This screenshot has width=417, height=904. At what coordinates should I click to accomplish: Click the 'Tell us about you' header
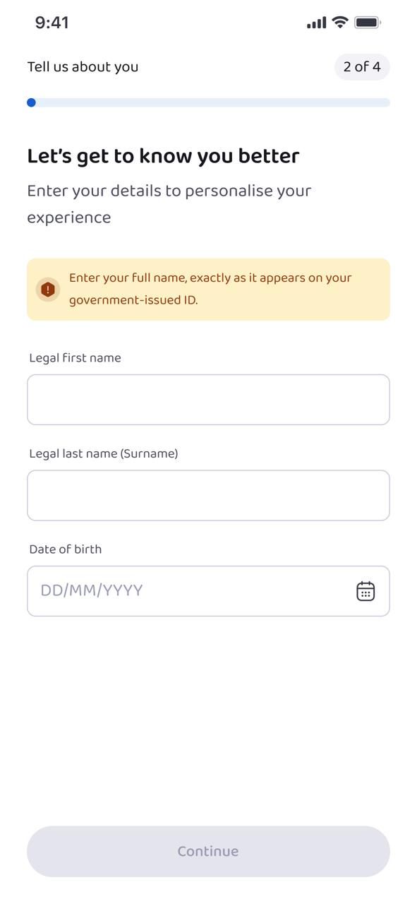(83, 66)
